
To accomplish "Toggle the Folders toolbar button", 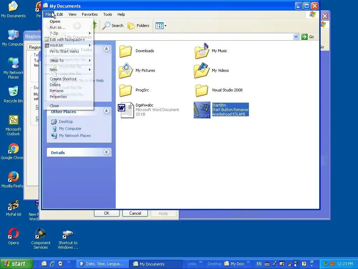I will [138, 26].
